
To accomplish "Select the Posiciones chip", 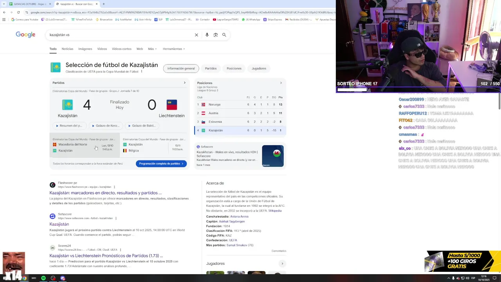I will (234, 69).
